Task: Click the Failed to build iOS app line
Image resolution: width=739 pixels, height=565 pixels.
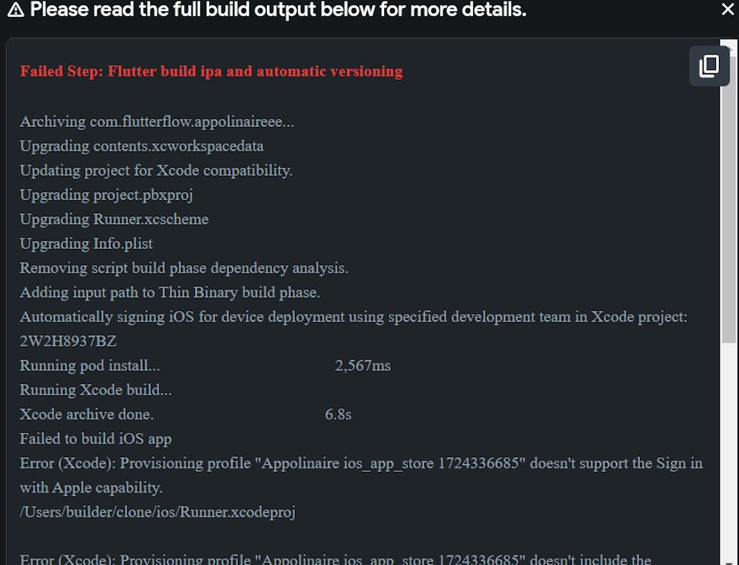Action: click(x=95, y=439)
